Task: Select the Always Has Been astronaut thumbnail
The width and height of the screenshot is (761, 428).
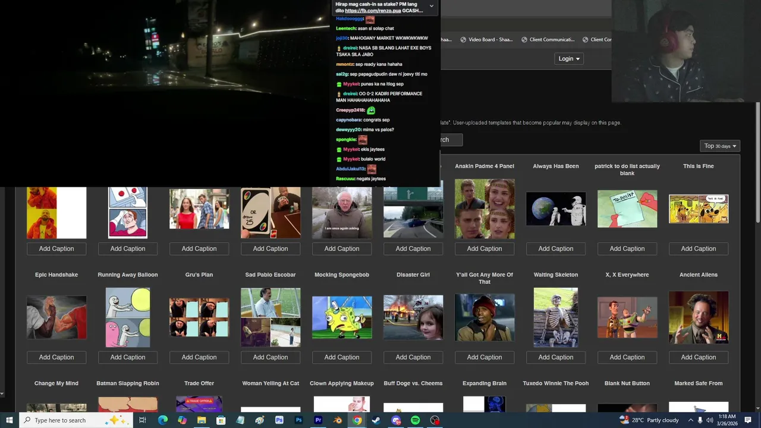Action: (556, 209)
